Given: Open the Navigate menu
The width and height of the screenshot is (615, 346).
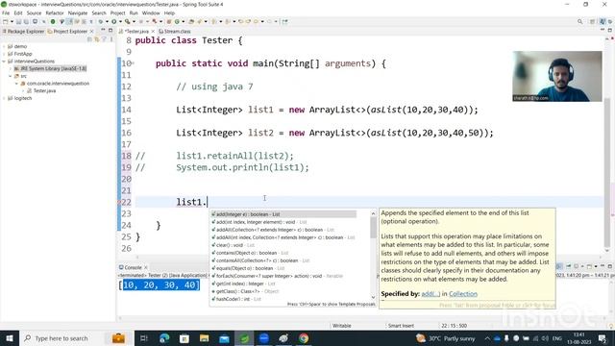Looking at the screenshot, I should coord(77,12).
